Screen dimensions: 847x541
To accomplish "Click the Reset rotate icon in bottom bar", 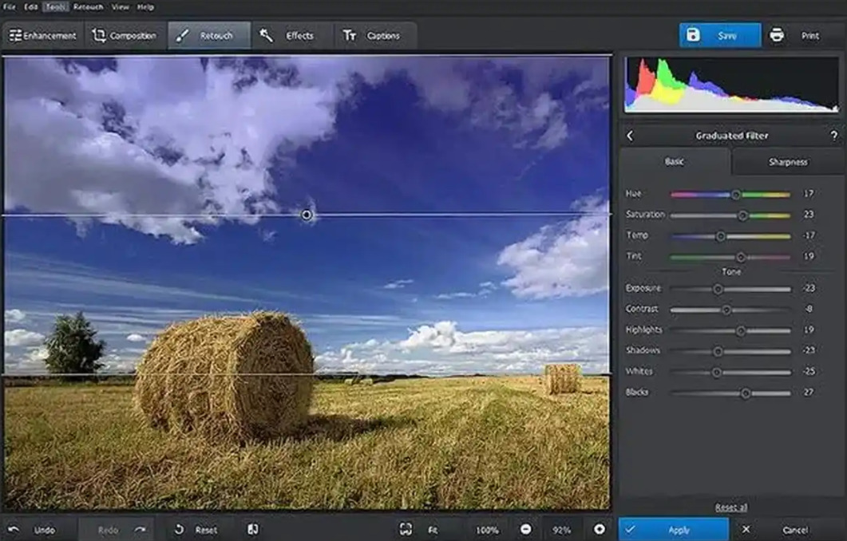I will (x=180, y=530).
